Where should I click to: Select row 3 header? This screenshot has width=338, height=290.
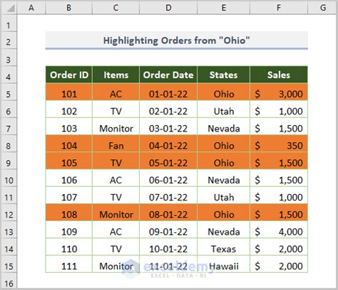click(x=9, y=58)
